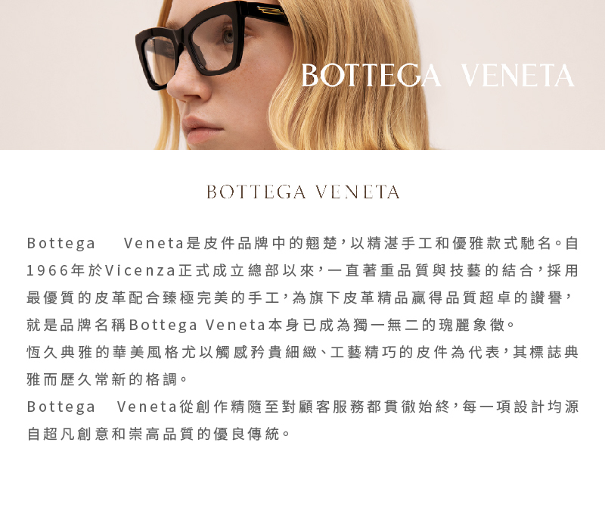Click the gold emblem on eyeglass temple
This screenshot has width=605, height=508.
click(x=271, y=10)
